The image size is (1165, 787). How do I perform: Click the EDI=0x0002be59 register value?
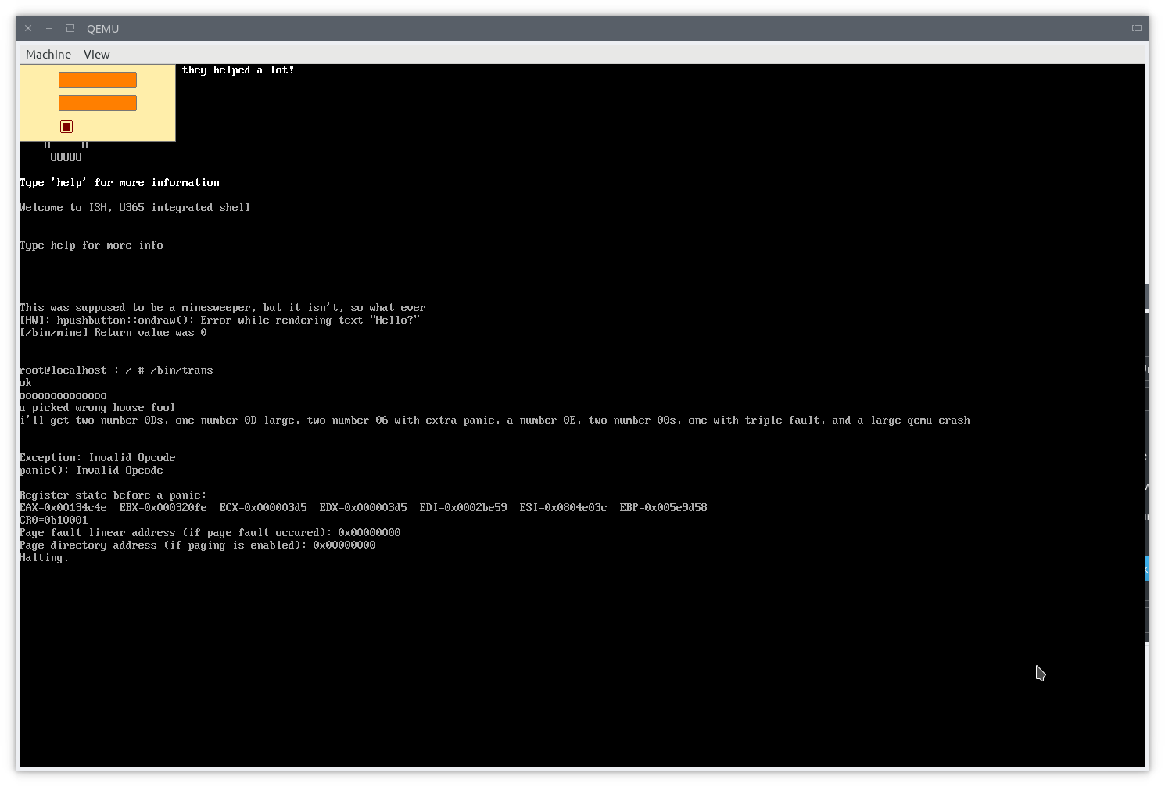click(x=464, y=507)
